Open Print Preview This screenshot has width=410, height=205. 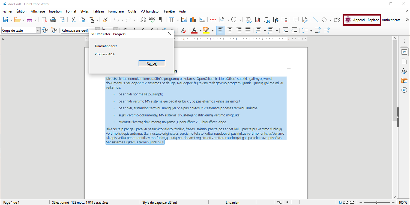(62, 20)
